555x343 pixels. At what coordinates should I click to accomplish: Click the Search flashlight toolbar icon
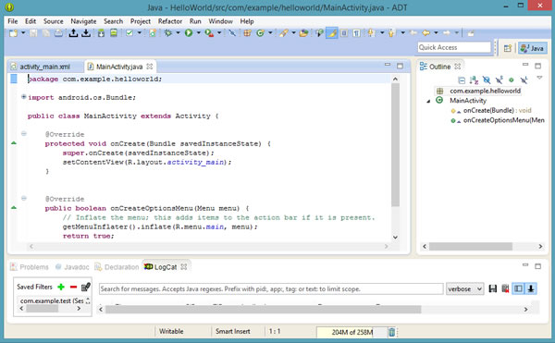pos(283,33)
